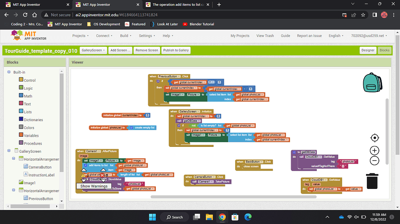Click the trash can in the viewer
Viewport: 400px width, 224px height.
point(372,181)
